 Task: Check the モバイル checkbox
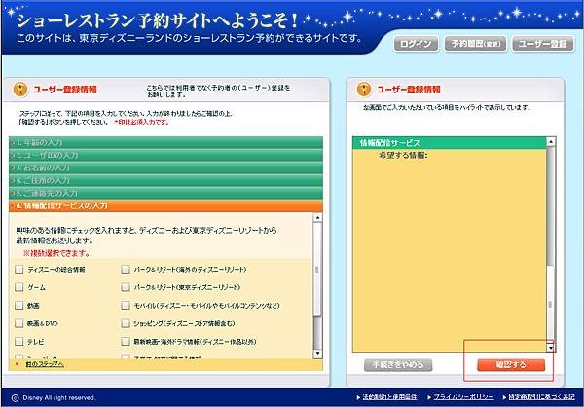126,306
